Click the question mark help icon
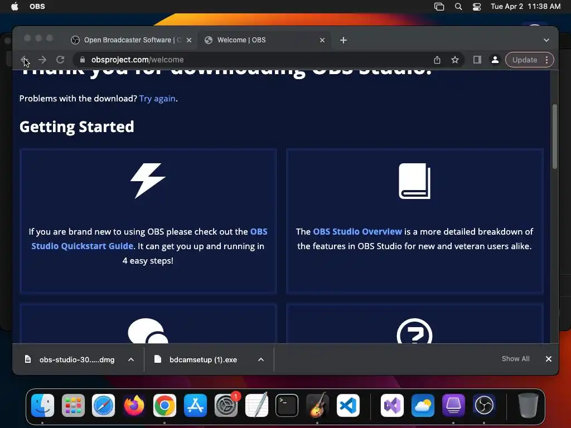Screen dimensions: 571x428 pos(414,330)
